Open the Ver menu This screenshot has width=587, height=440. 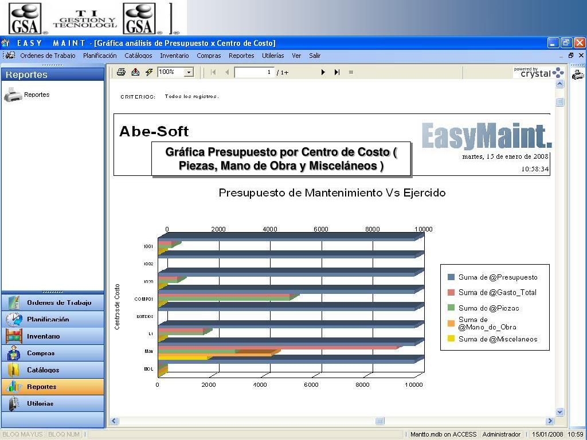click(296, 56)
